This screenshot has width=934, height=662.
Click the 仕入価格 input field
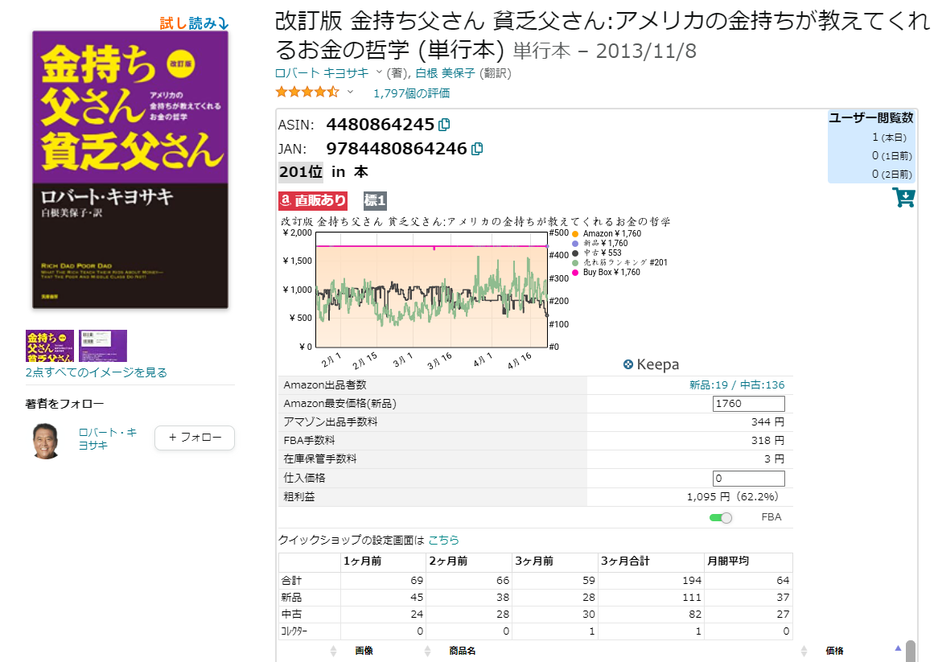tap(749, 478)
